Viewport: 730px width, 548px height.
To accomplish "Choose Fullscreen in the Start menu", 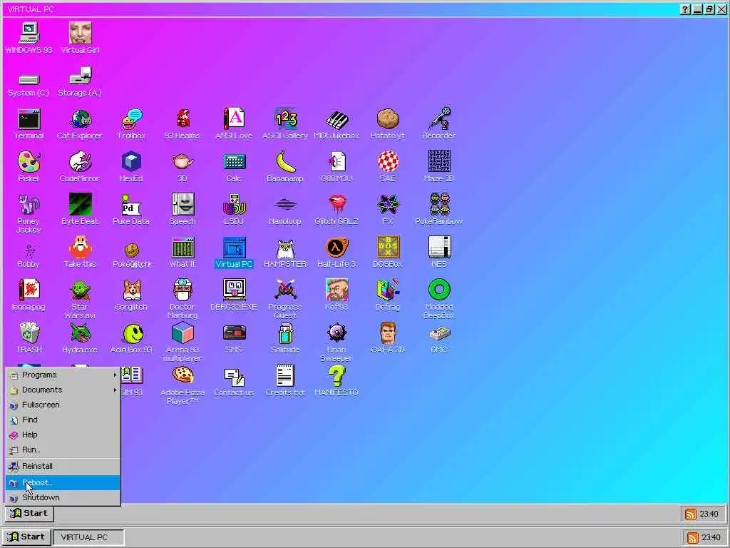I will coord(63,405).
